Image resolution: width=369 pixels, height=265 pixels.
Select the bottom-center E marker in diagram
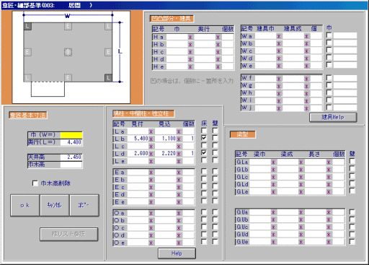coord(68,77)
